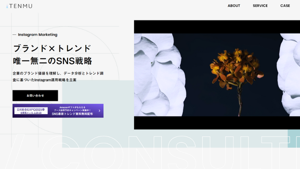Click the Instagram Marketing label
Image resolution: width=300 pixels, height=169 pixels.
(38, 34)
